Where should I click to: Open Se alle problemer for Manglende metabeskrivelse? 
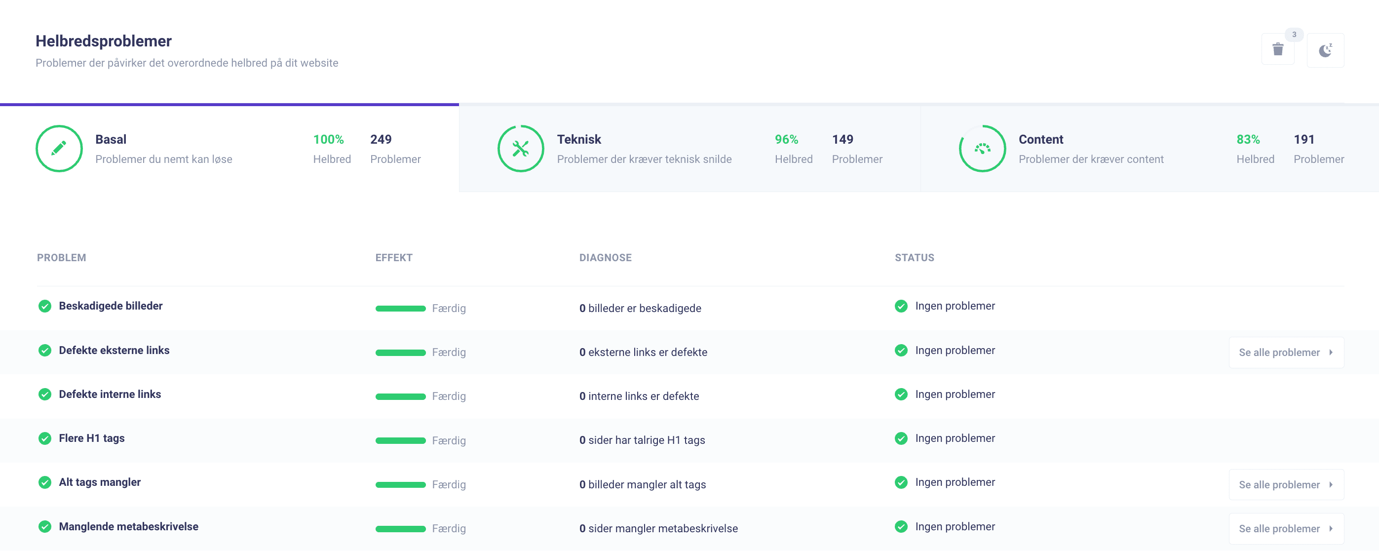(1286, 528)
